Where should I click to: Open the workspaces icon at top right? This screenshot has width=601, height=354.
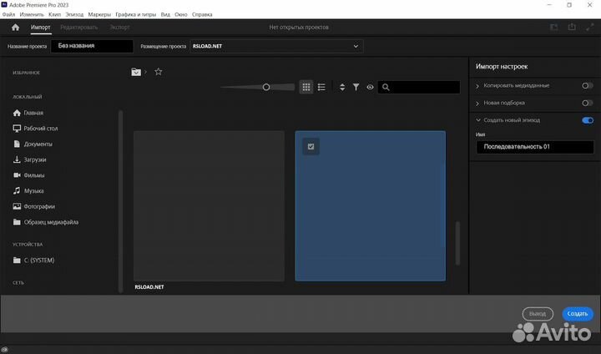point(554,27)
